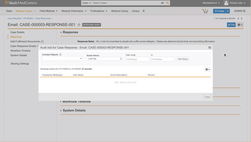The width and height of the screenshot is (251, 142).
Task: Star the CASE-000003-RESPONSE-001 record as favorite
Action: pyautogui.click(x=79, y=25)
